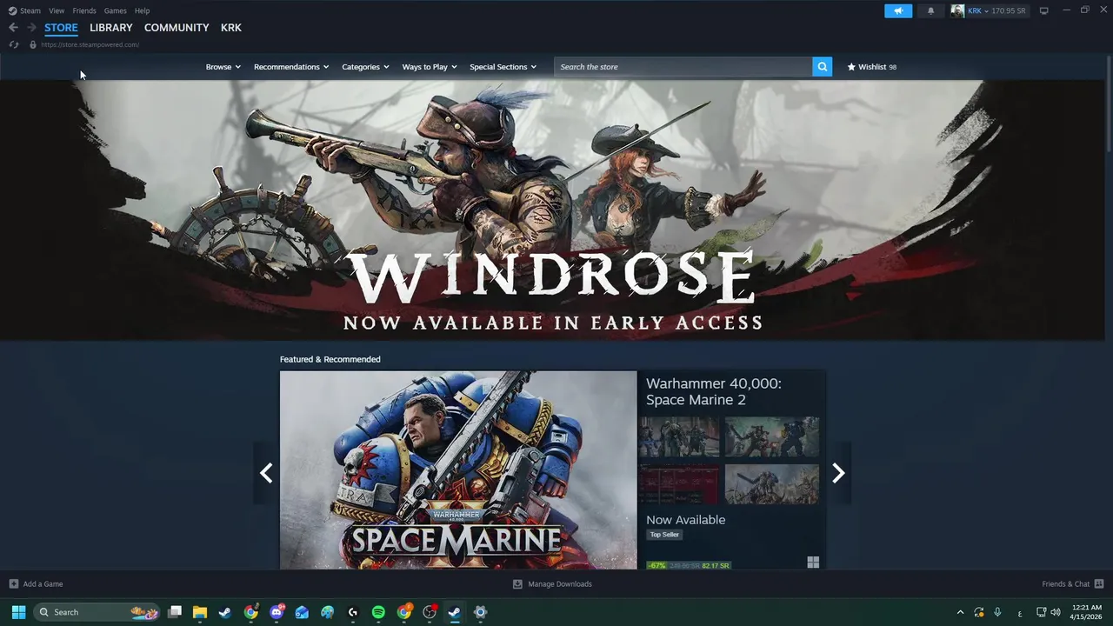Click the blue announcements megaphone icon

(x=898, y=10)
